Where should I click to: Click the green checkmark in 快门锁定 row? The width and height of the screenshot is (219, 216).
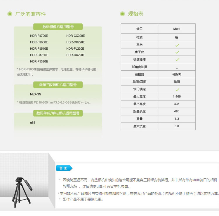pyautogui.click(x=177, y=89)
